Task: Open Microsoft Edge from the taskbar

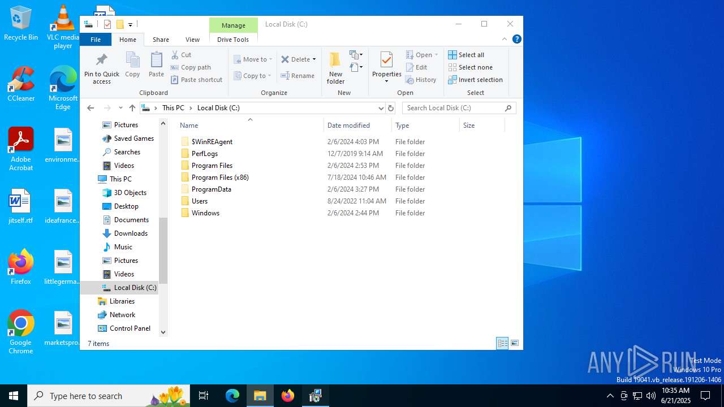Action: tap(232, 396)
